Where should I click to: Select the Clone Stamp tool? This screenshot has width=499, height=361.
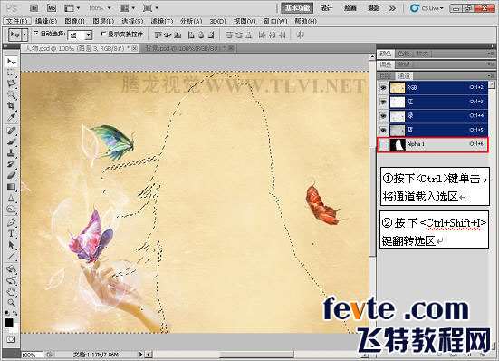point(12,152)
